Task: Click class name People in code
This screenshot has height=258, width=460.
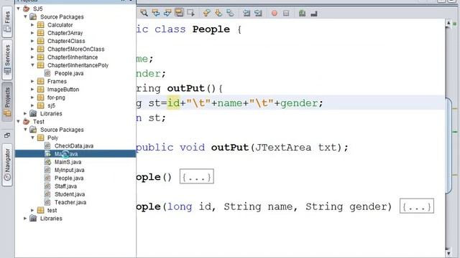Action: (211, 29)
